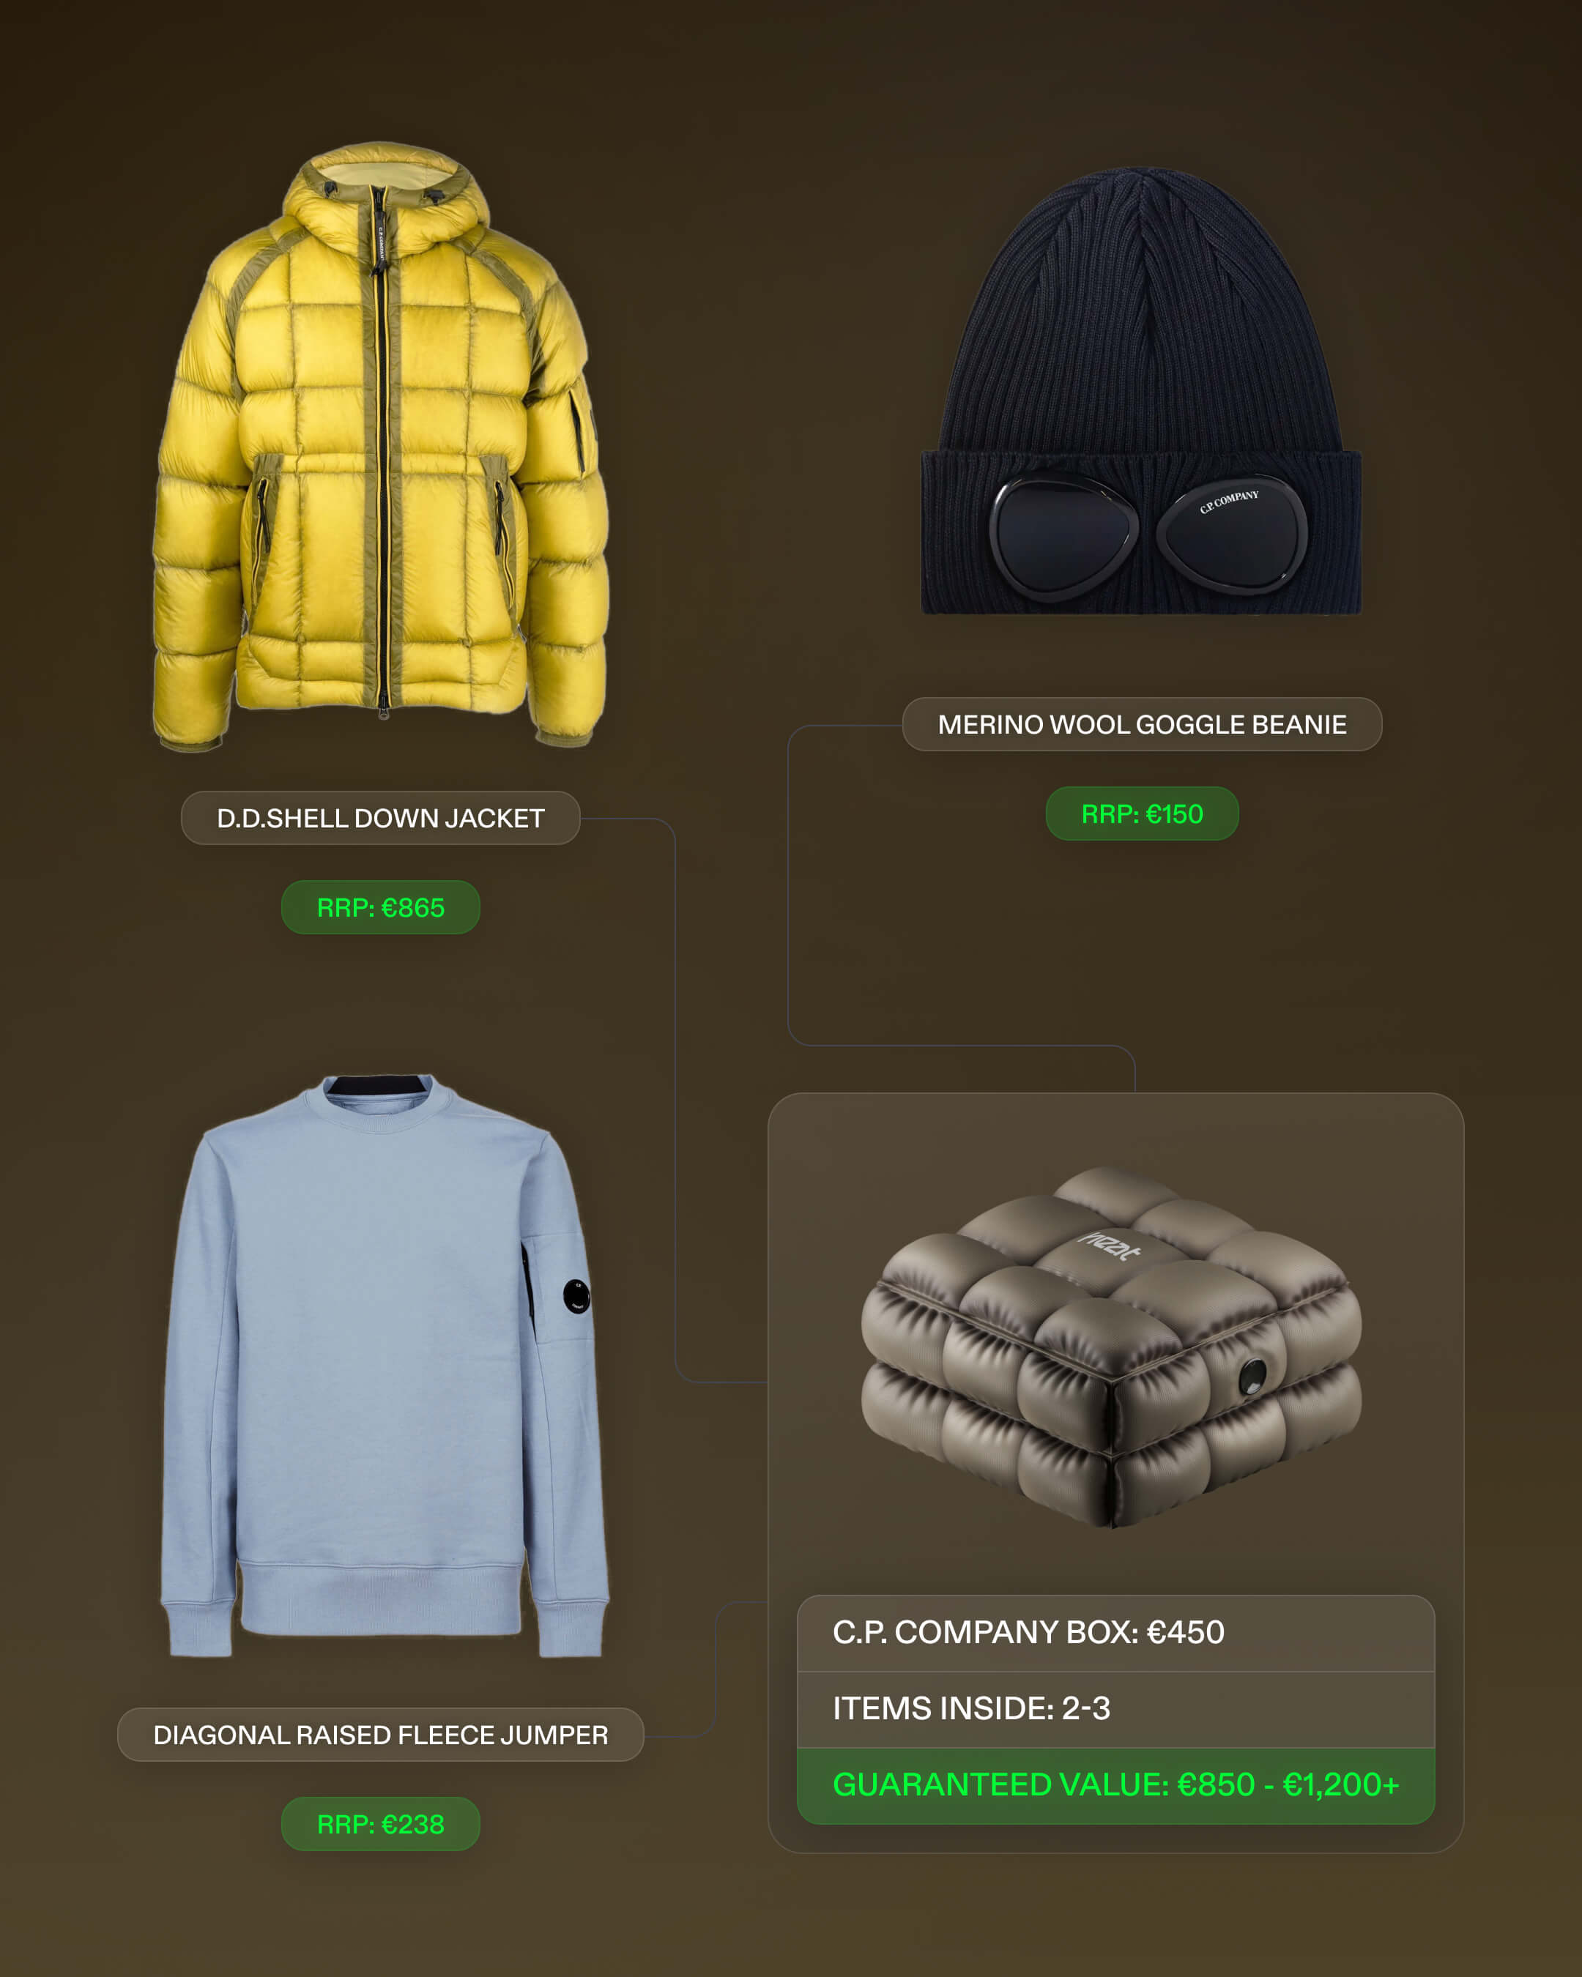Screen dimensions: 1582x1977
Task: Click the D.D.SHELL DOWN JACKET label
Action: coord(381,818)
